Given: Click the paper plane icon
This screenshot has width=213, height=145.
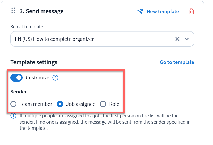Looking at the screenshot, I should coord(140,11).
